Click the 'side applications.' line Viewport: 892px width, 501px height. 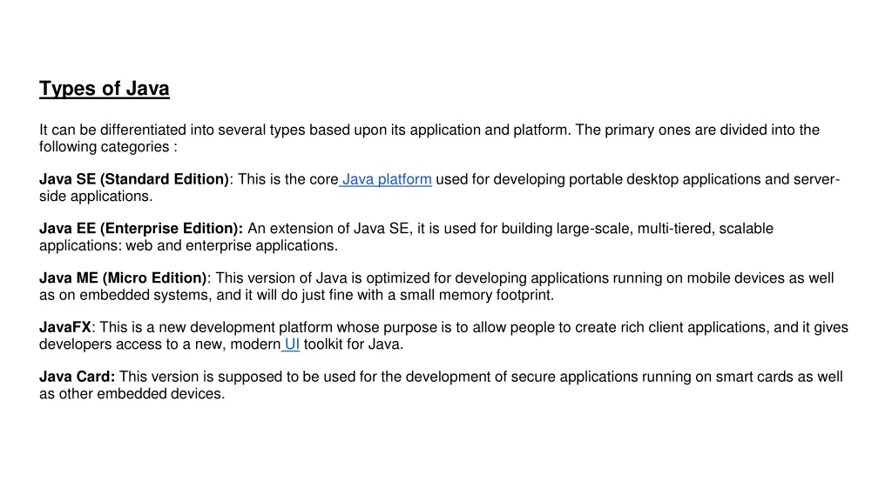[96, 197]
